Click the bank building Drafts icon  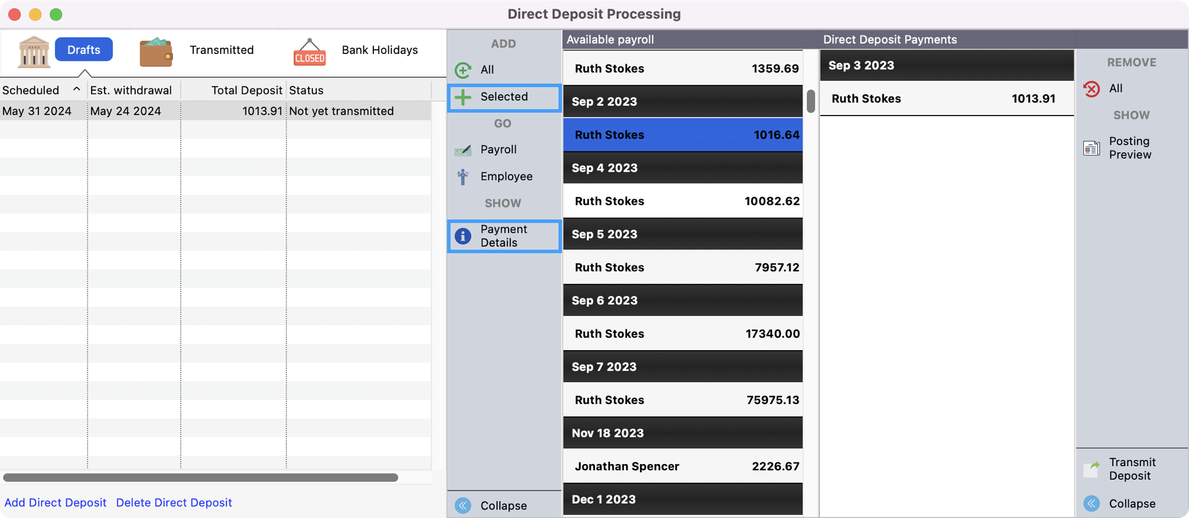coord(34,51)
